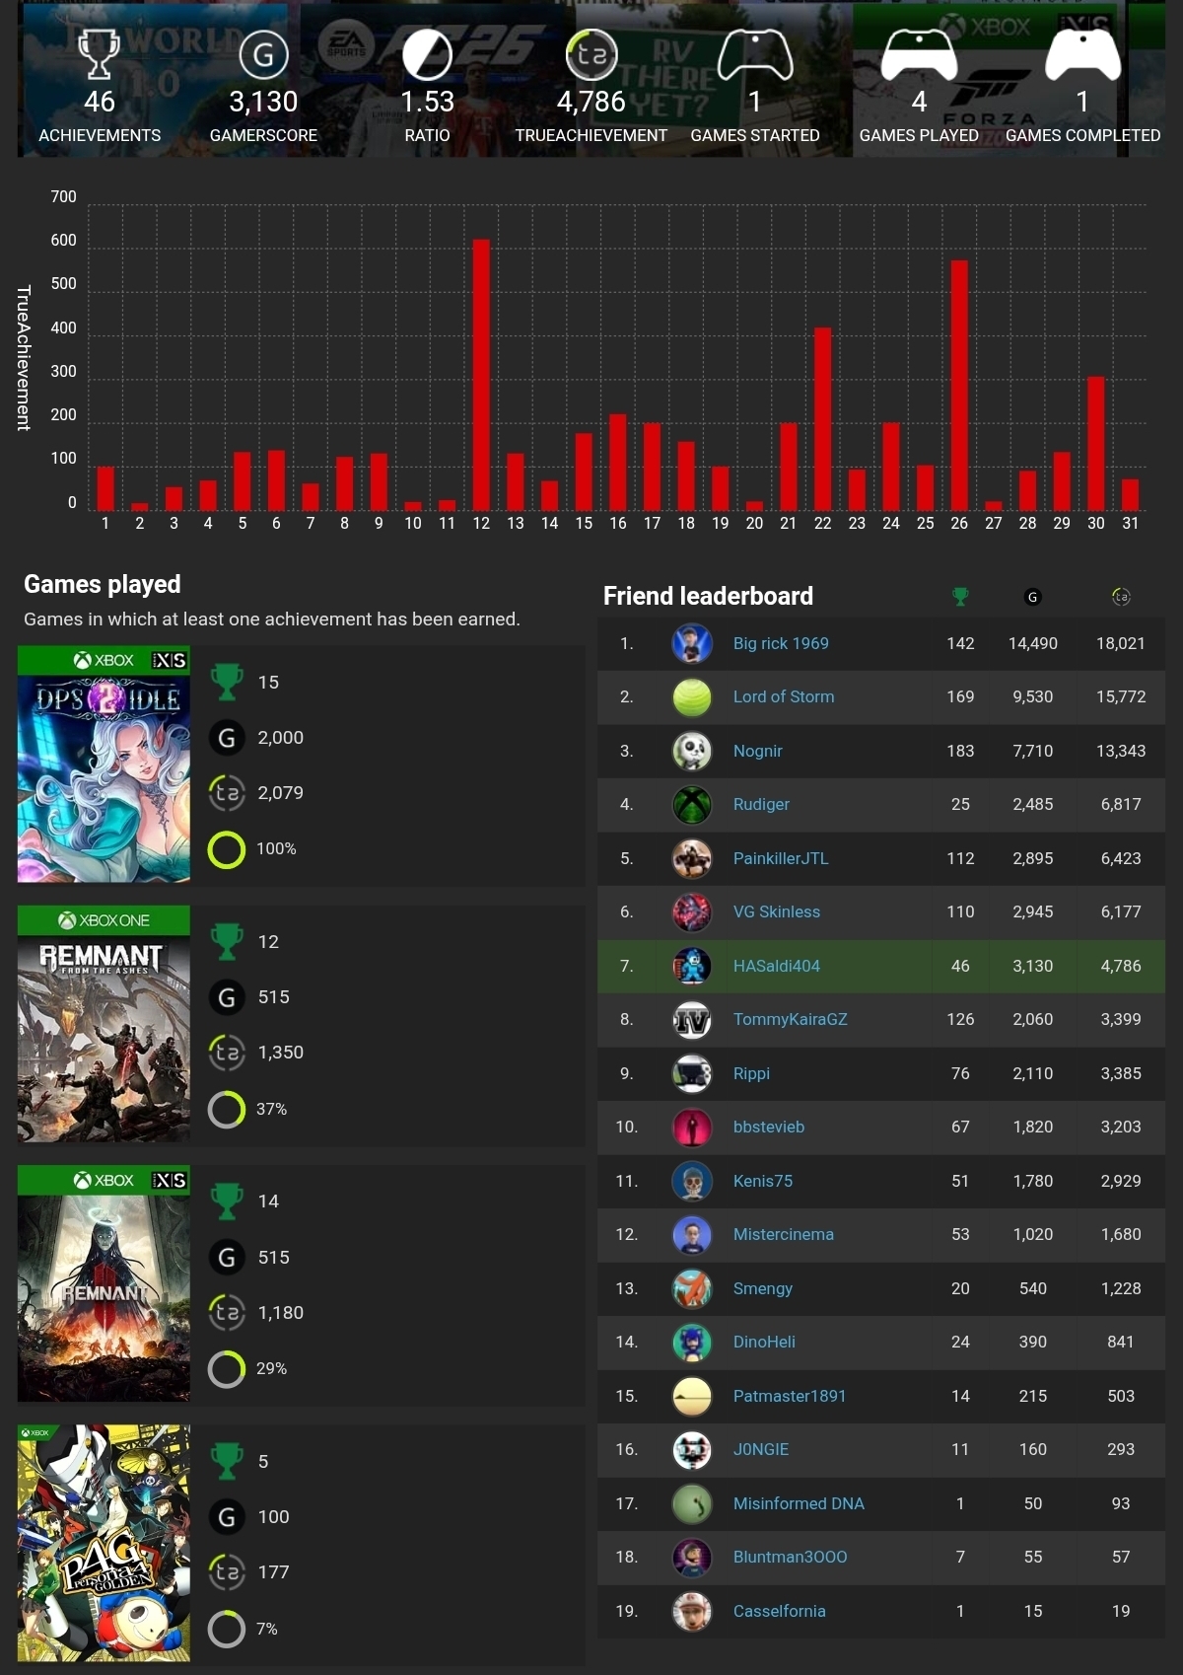Click the 1,350 TrueAchievement value for Remnant

[x=281, y=1053]
